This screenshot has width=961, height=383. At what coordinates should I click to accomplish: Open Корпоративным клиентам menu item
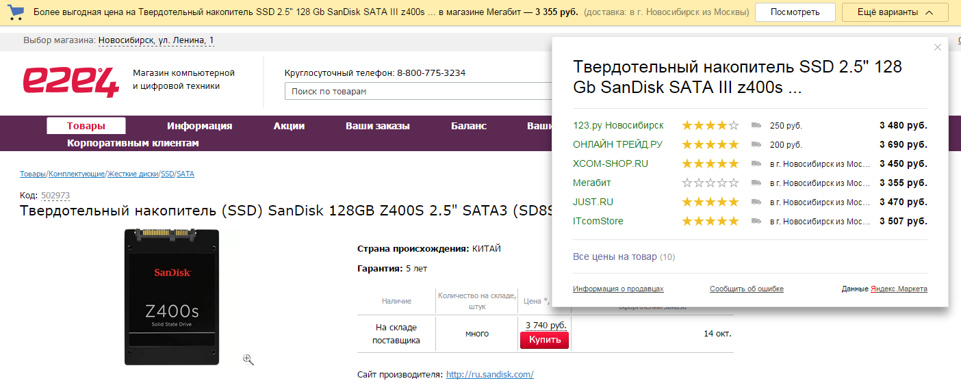click(x=133, y=143)
